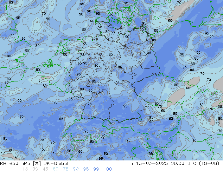Select the legend value 100
Image resolution: width=223 pixels, height=172 pixels.
(108, 169)
